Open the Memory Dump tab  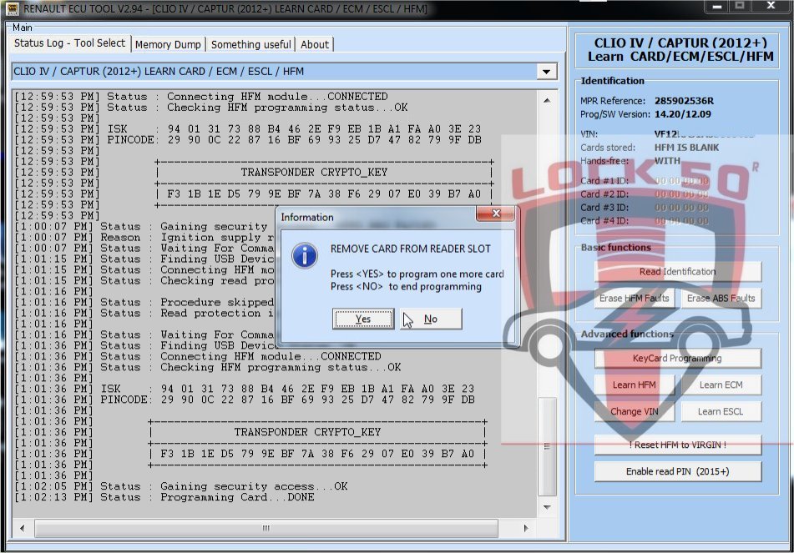168,44
